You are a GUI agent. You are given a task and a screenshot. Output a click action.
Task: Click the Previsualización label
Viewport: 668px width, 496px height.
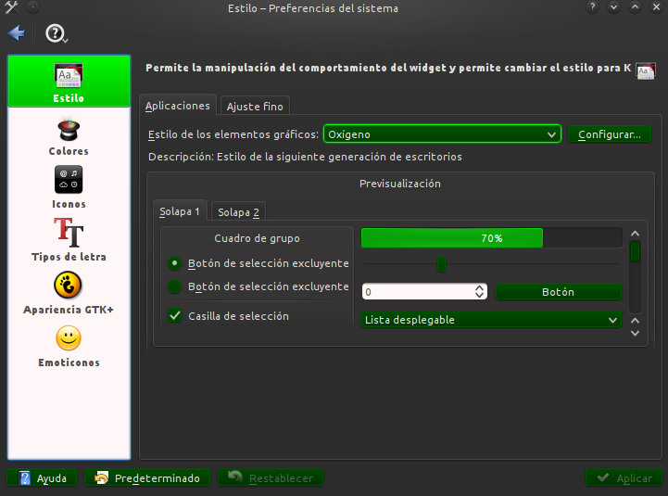pyautogui.click(x=400, y=184)
